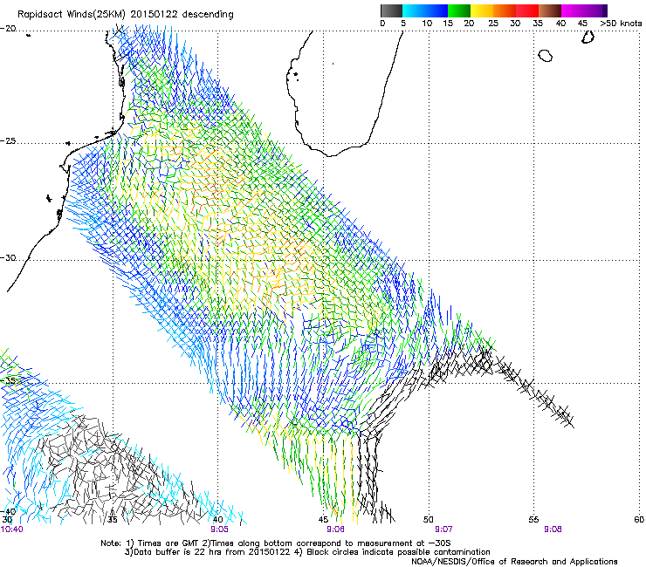Click the legend tick label 40
The width and height of the screenshot is (646, 567).
pyautogui.click(x=560, y=24)
